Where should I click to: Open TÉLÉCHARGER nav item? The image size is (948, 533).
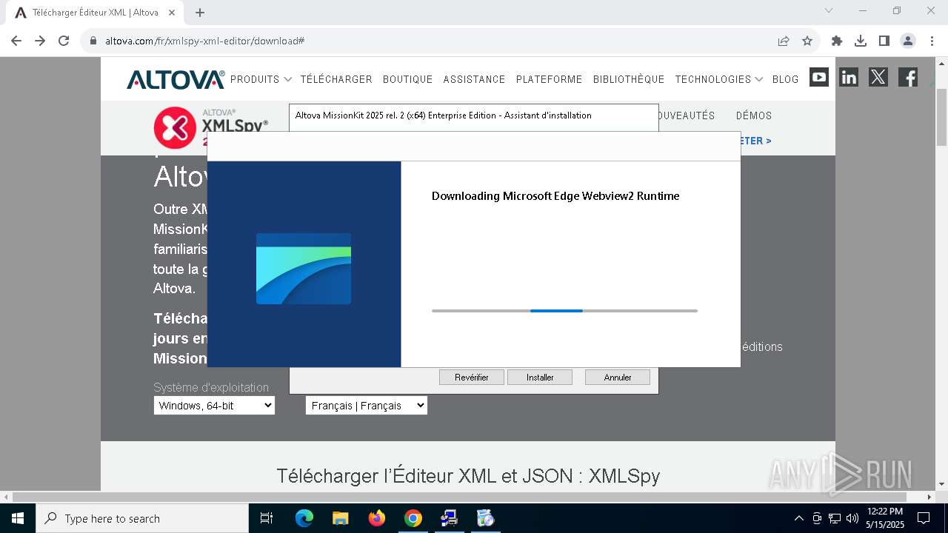336,79
